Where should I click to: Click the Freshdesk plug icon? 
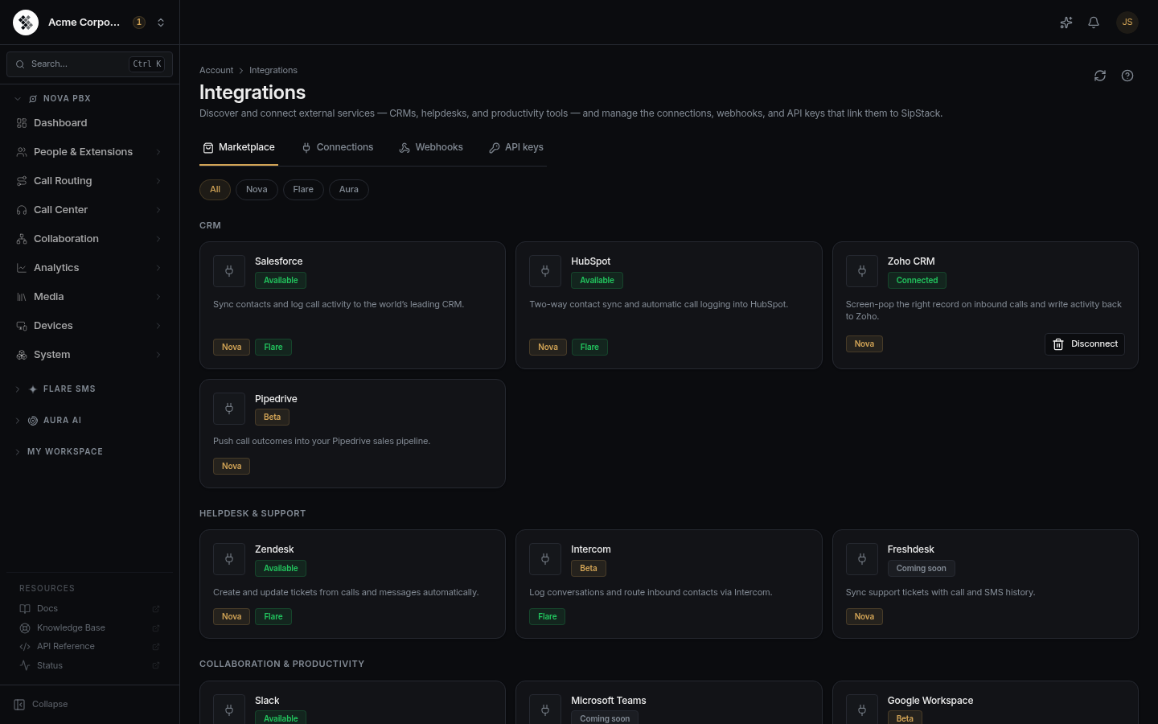[862, 559]
